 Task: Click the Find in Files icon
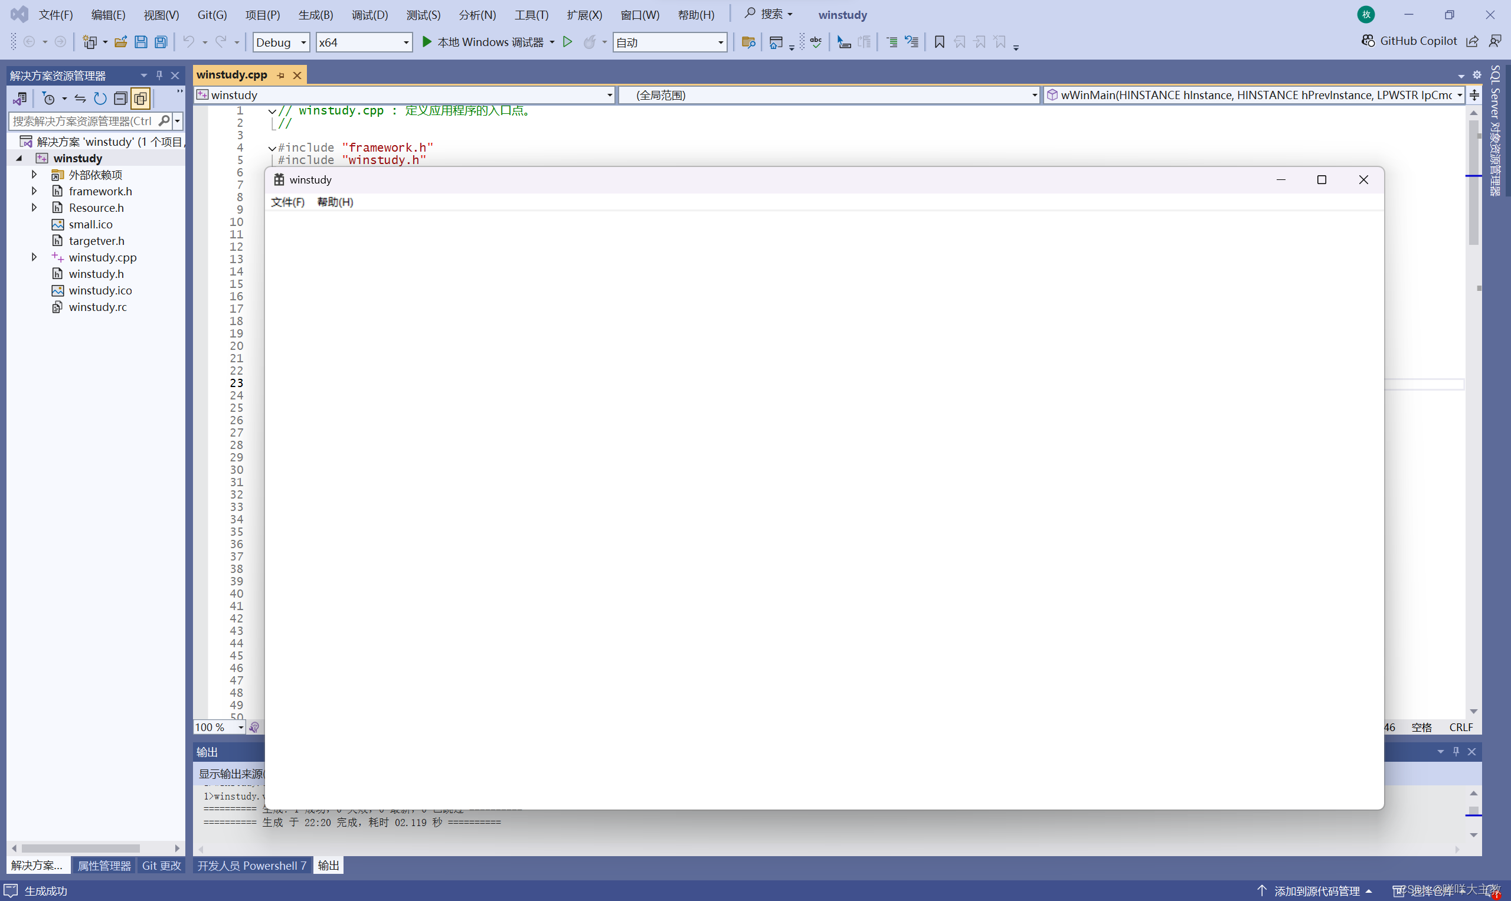[748, 42]
